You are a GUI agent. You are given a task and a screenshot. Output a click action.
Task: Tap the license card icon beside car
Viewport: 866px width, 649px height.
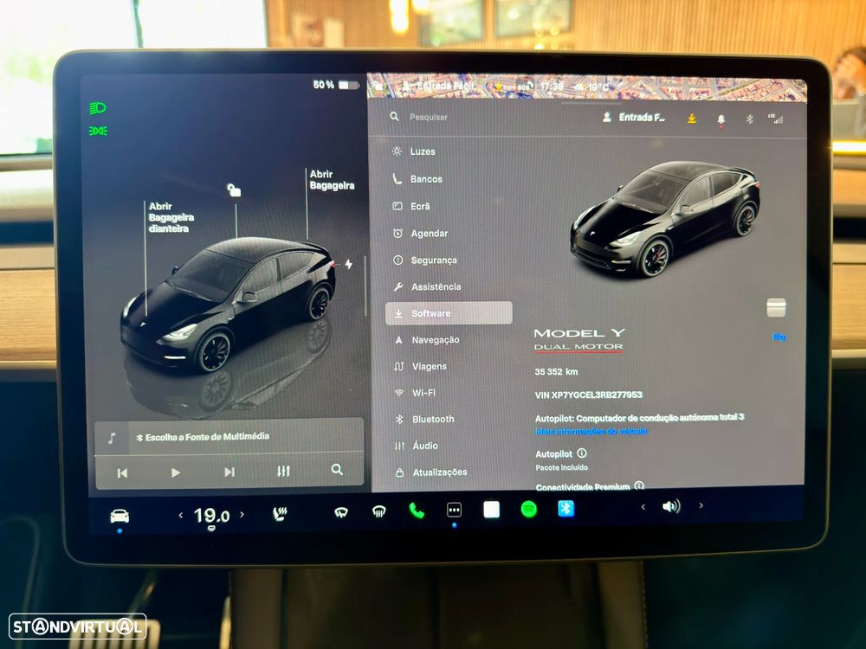pyautogui.click(x=776, y=308)
